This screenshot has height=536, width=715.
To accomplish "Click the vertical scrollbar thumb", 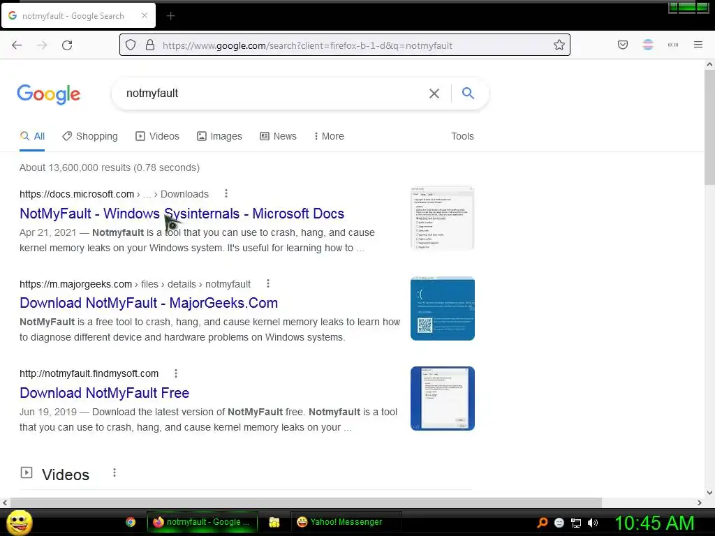I will tap(709, 128).
